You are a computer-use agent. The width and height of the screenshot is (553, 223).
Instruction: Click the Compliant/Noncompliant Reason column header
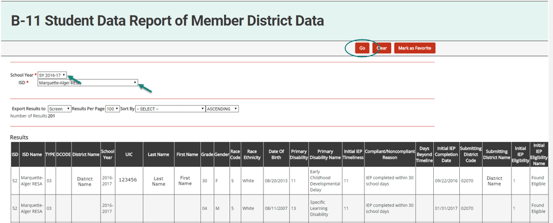coord(389,154)
